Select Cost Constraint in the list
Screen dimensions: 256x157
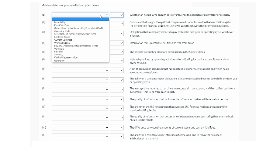tap(80, 37)
